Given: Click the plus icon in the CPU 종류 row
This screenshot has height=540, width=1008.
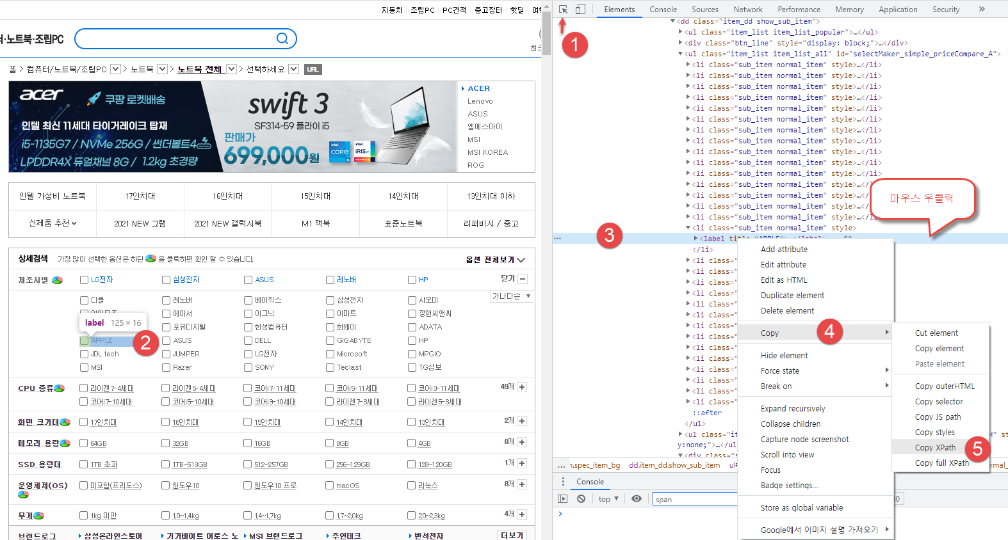Looking at the screenshot, I should [x=522, y=387].
